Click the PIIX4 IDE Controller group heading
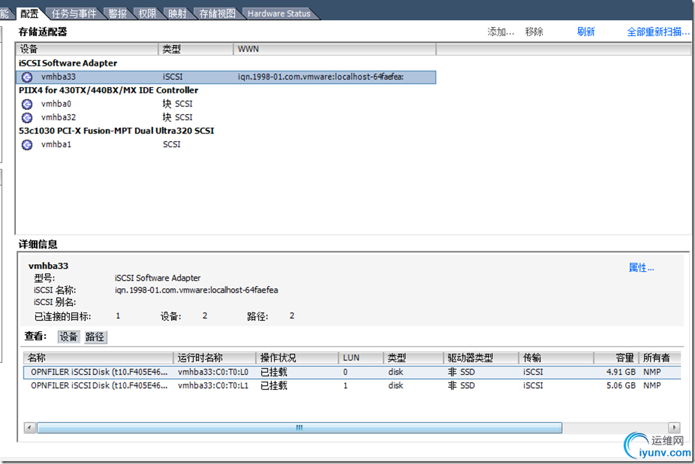695x464 pixels. 109,91
